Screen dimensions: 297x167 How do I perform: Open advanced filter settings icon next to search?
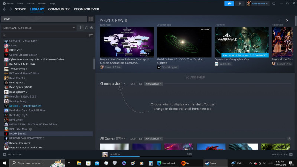91,35
